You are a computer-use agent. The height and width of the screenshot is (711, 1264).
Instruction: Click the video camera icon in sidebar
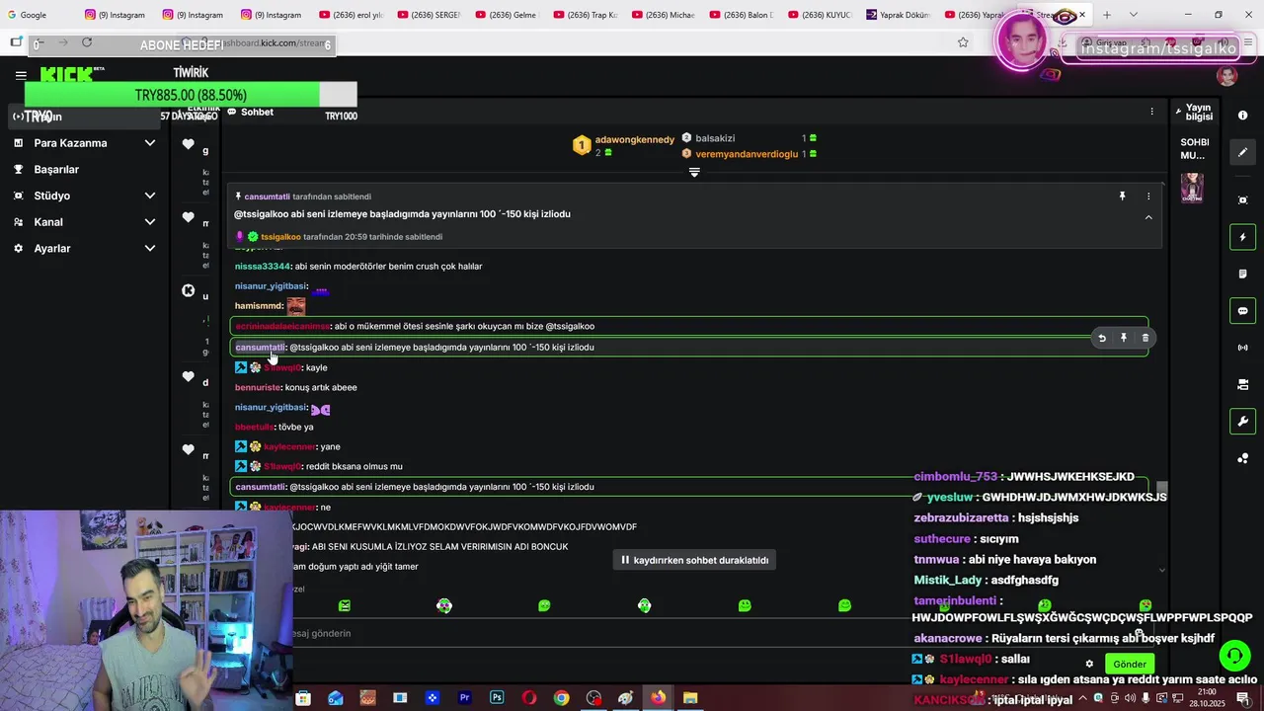[x=1242, y=384]
